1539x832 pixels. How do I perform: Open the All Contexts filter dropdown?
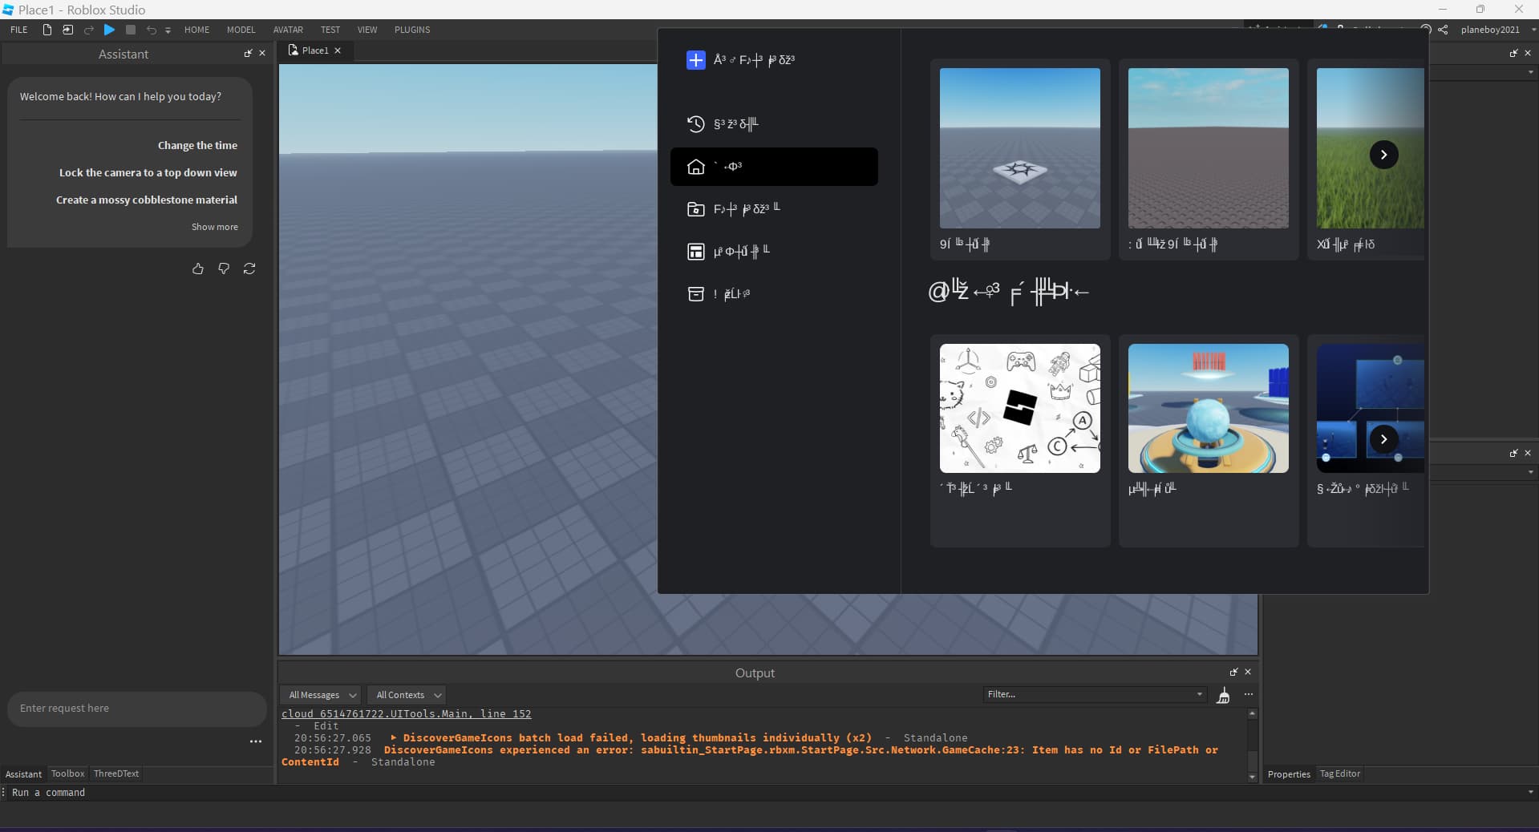click(x=407, y=695)
